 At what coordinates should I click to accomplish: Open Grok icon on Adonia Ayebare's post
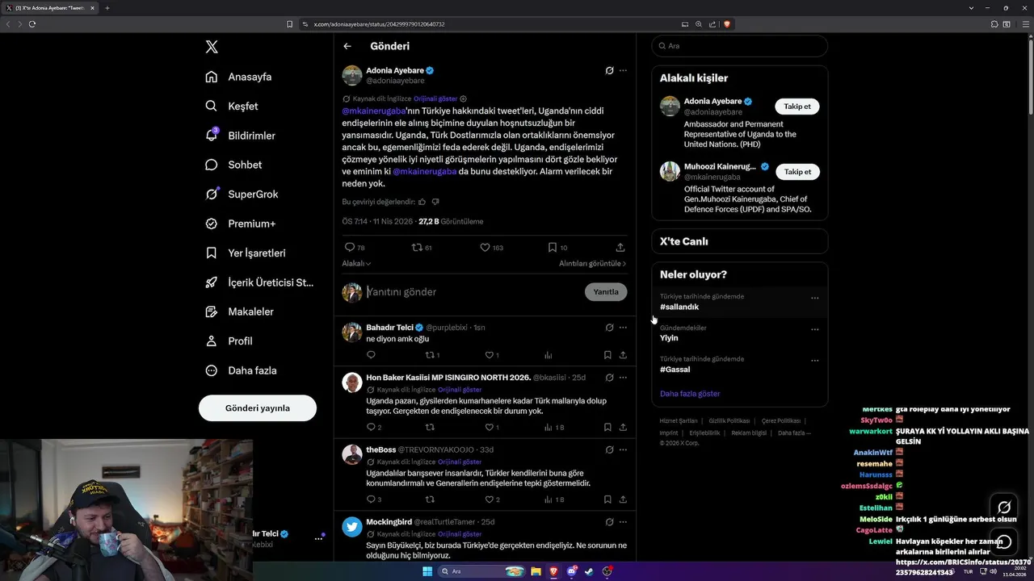coord(609,70)
